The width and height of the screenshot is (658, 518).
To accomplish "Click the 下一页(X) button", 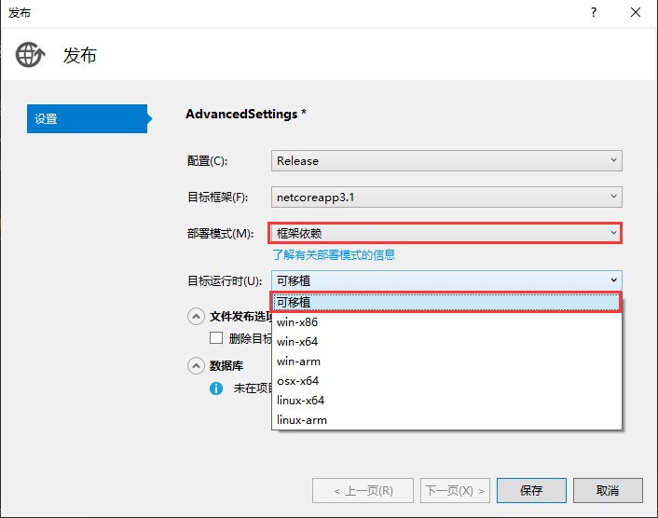I will pos(455,490).
